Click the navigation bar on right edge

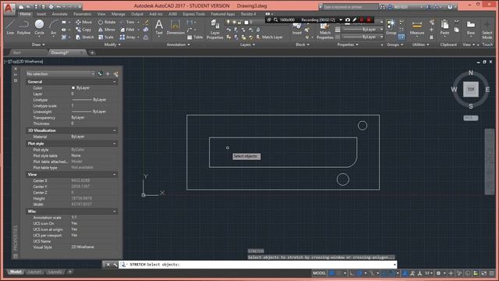pyautogui.click(x=490, y=162)
